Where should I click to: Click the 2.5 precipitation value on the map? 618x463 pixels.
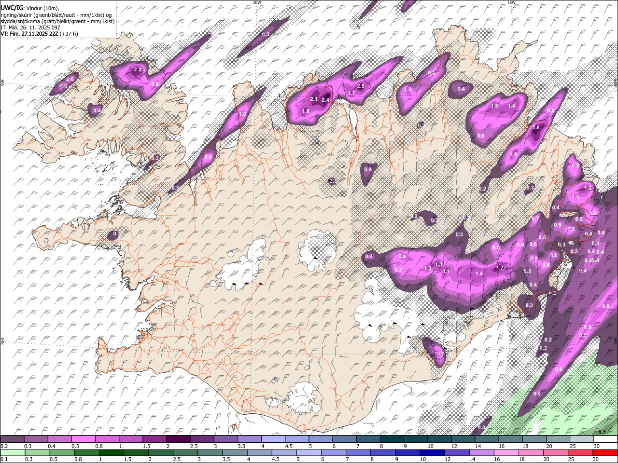360,86
